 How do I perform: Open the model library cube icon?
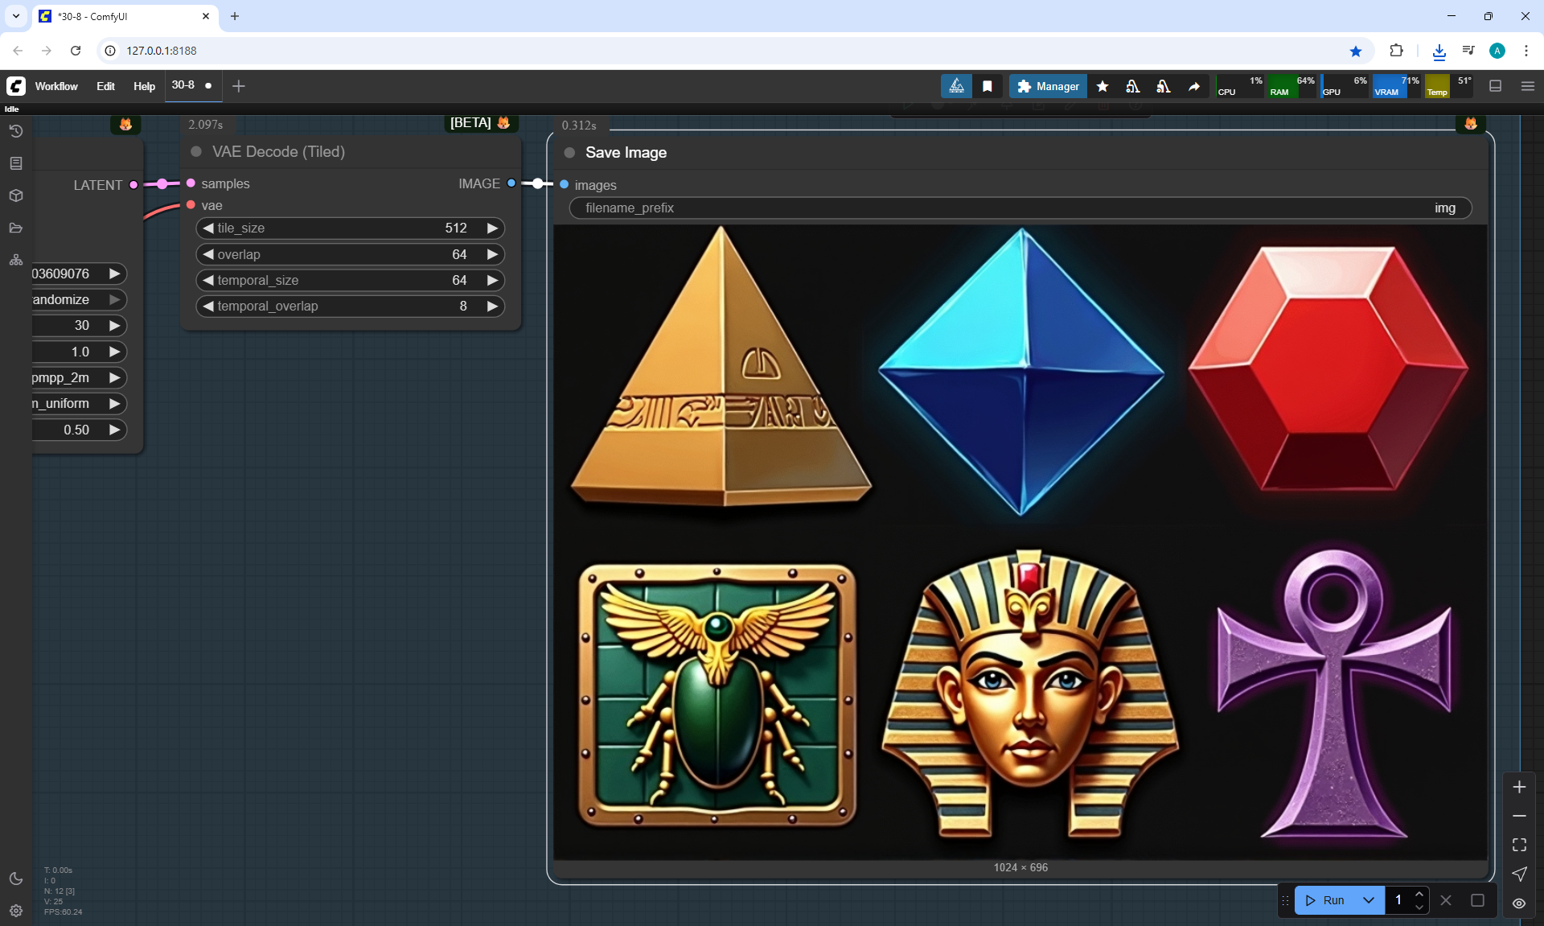click(16, 195)
